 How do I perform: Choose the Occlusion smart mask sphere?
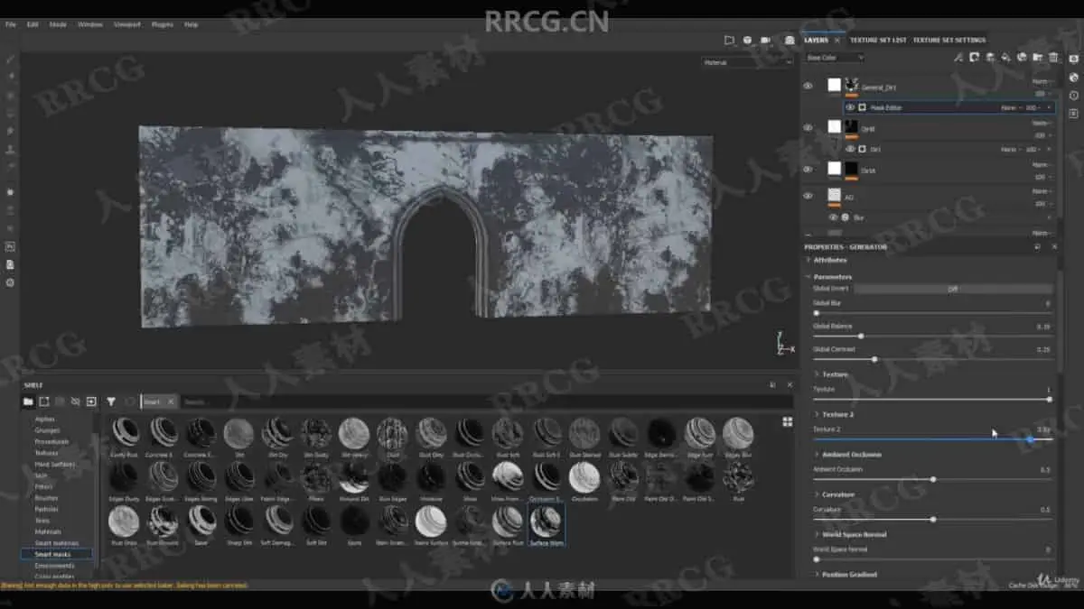click(584, 476)
